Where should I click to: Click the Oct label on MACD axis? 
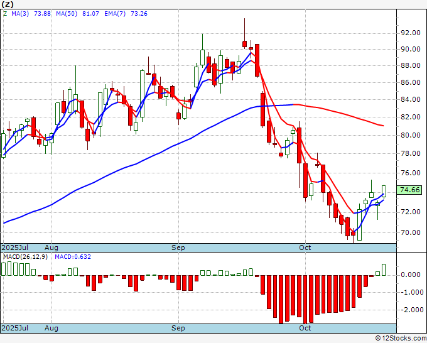(x=305, y=328)
